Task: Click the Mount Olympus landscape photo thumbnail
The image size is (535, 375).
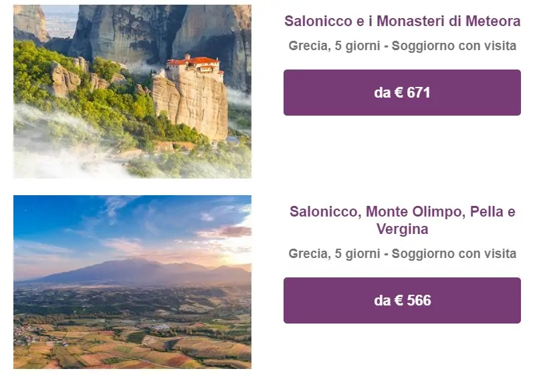Action: point(132,281)
